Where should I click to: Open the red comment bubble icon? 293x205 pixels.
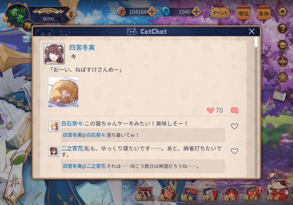pos(235,110)
